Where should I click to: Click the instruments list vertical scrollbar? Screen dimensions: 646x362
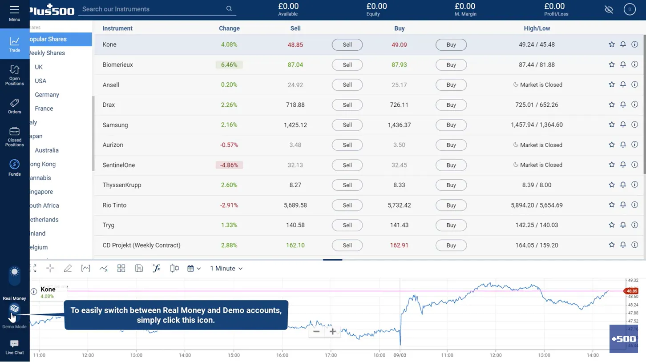tap(644, 105)
